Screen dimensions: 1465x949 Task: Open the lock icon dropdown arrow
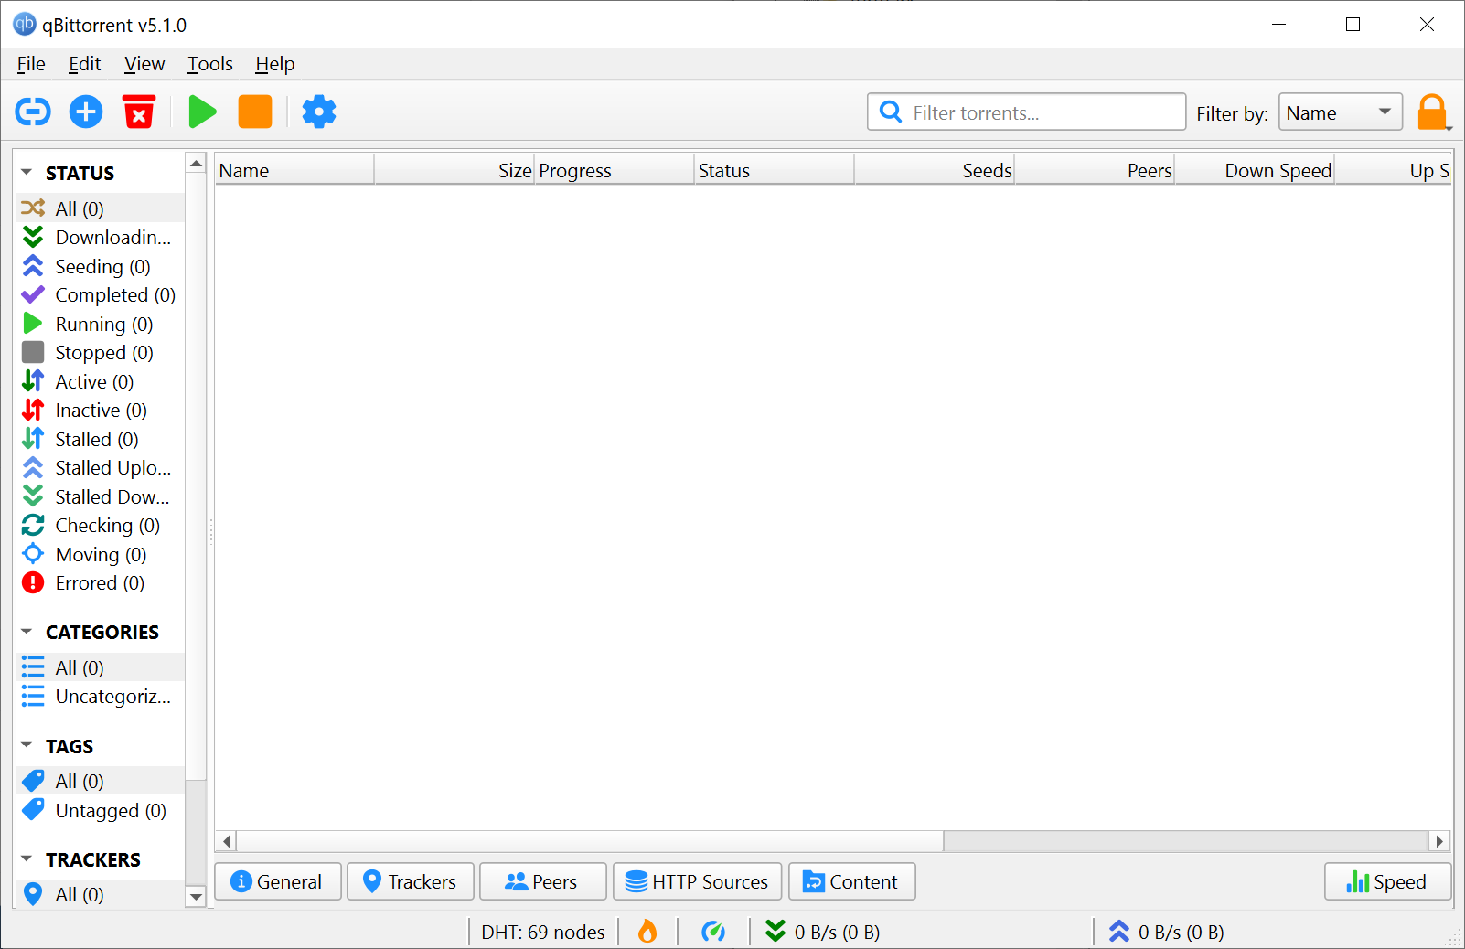pos(1450,128)
